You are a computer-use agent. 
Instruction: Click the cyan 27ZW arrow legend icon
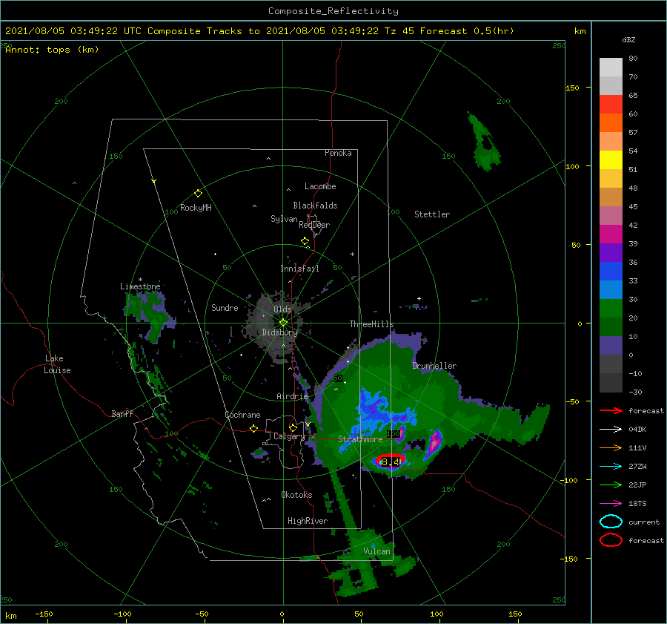(x=611, y=467)
